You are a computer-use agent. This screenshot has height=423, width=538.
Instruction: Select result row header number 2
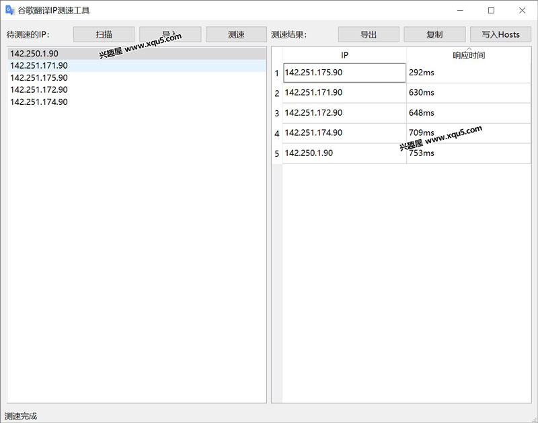click(x=277, y=93)
